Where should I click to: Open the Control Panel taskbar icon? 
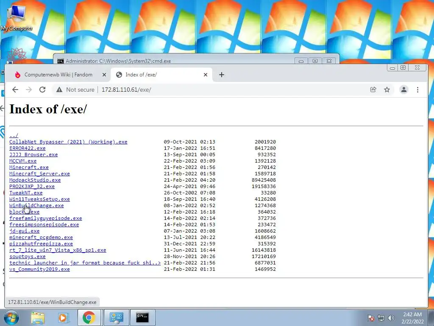[x=116, y=318]
